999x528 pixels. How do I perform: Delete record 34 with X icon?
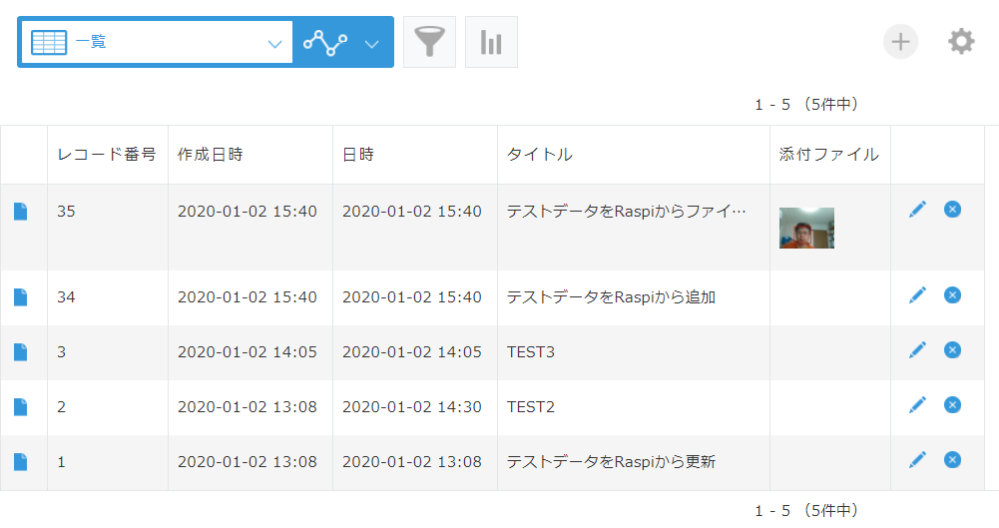click(952, 294)
